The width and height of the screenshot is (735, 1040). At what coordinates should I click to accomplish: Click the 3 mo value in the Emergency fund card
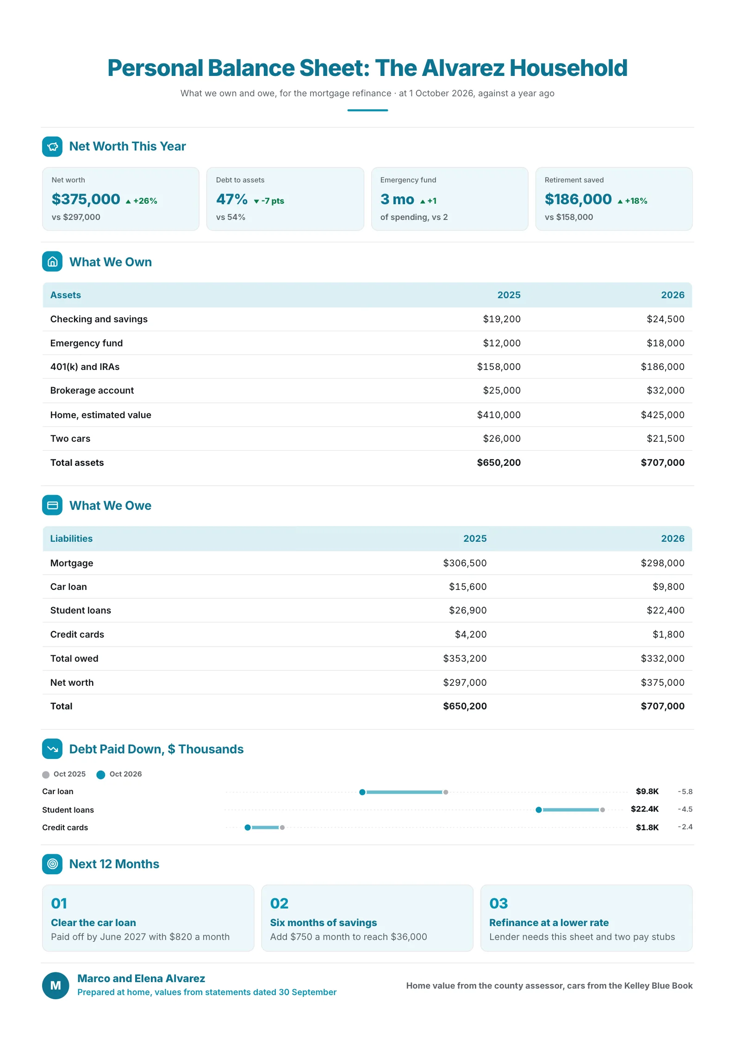pos(397,200)
